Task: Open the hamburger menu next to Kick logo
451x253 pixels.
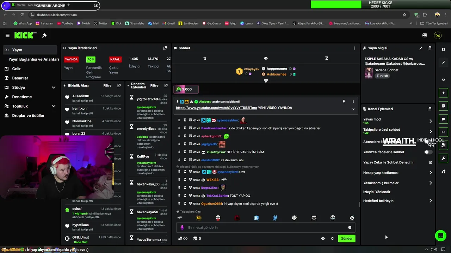Action: point(7,35)
